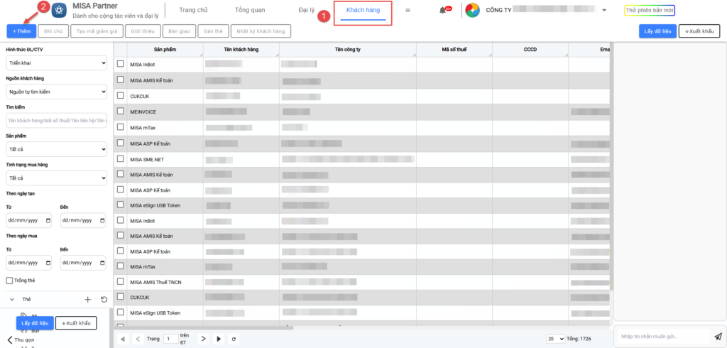Click the Nhập tin nhắn message field
The width and height of the screenshot is (727, 348).
coord(663,336)
